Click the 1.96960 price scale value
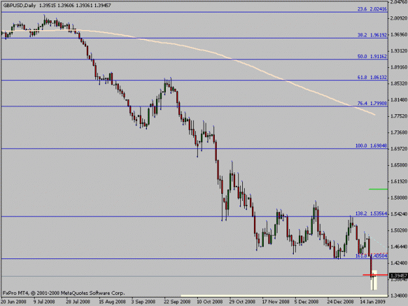Image resolution: width=408 pixels, height=306 pixels. [x=399, y=35]
